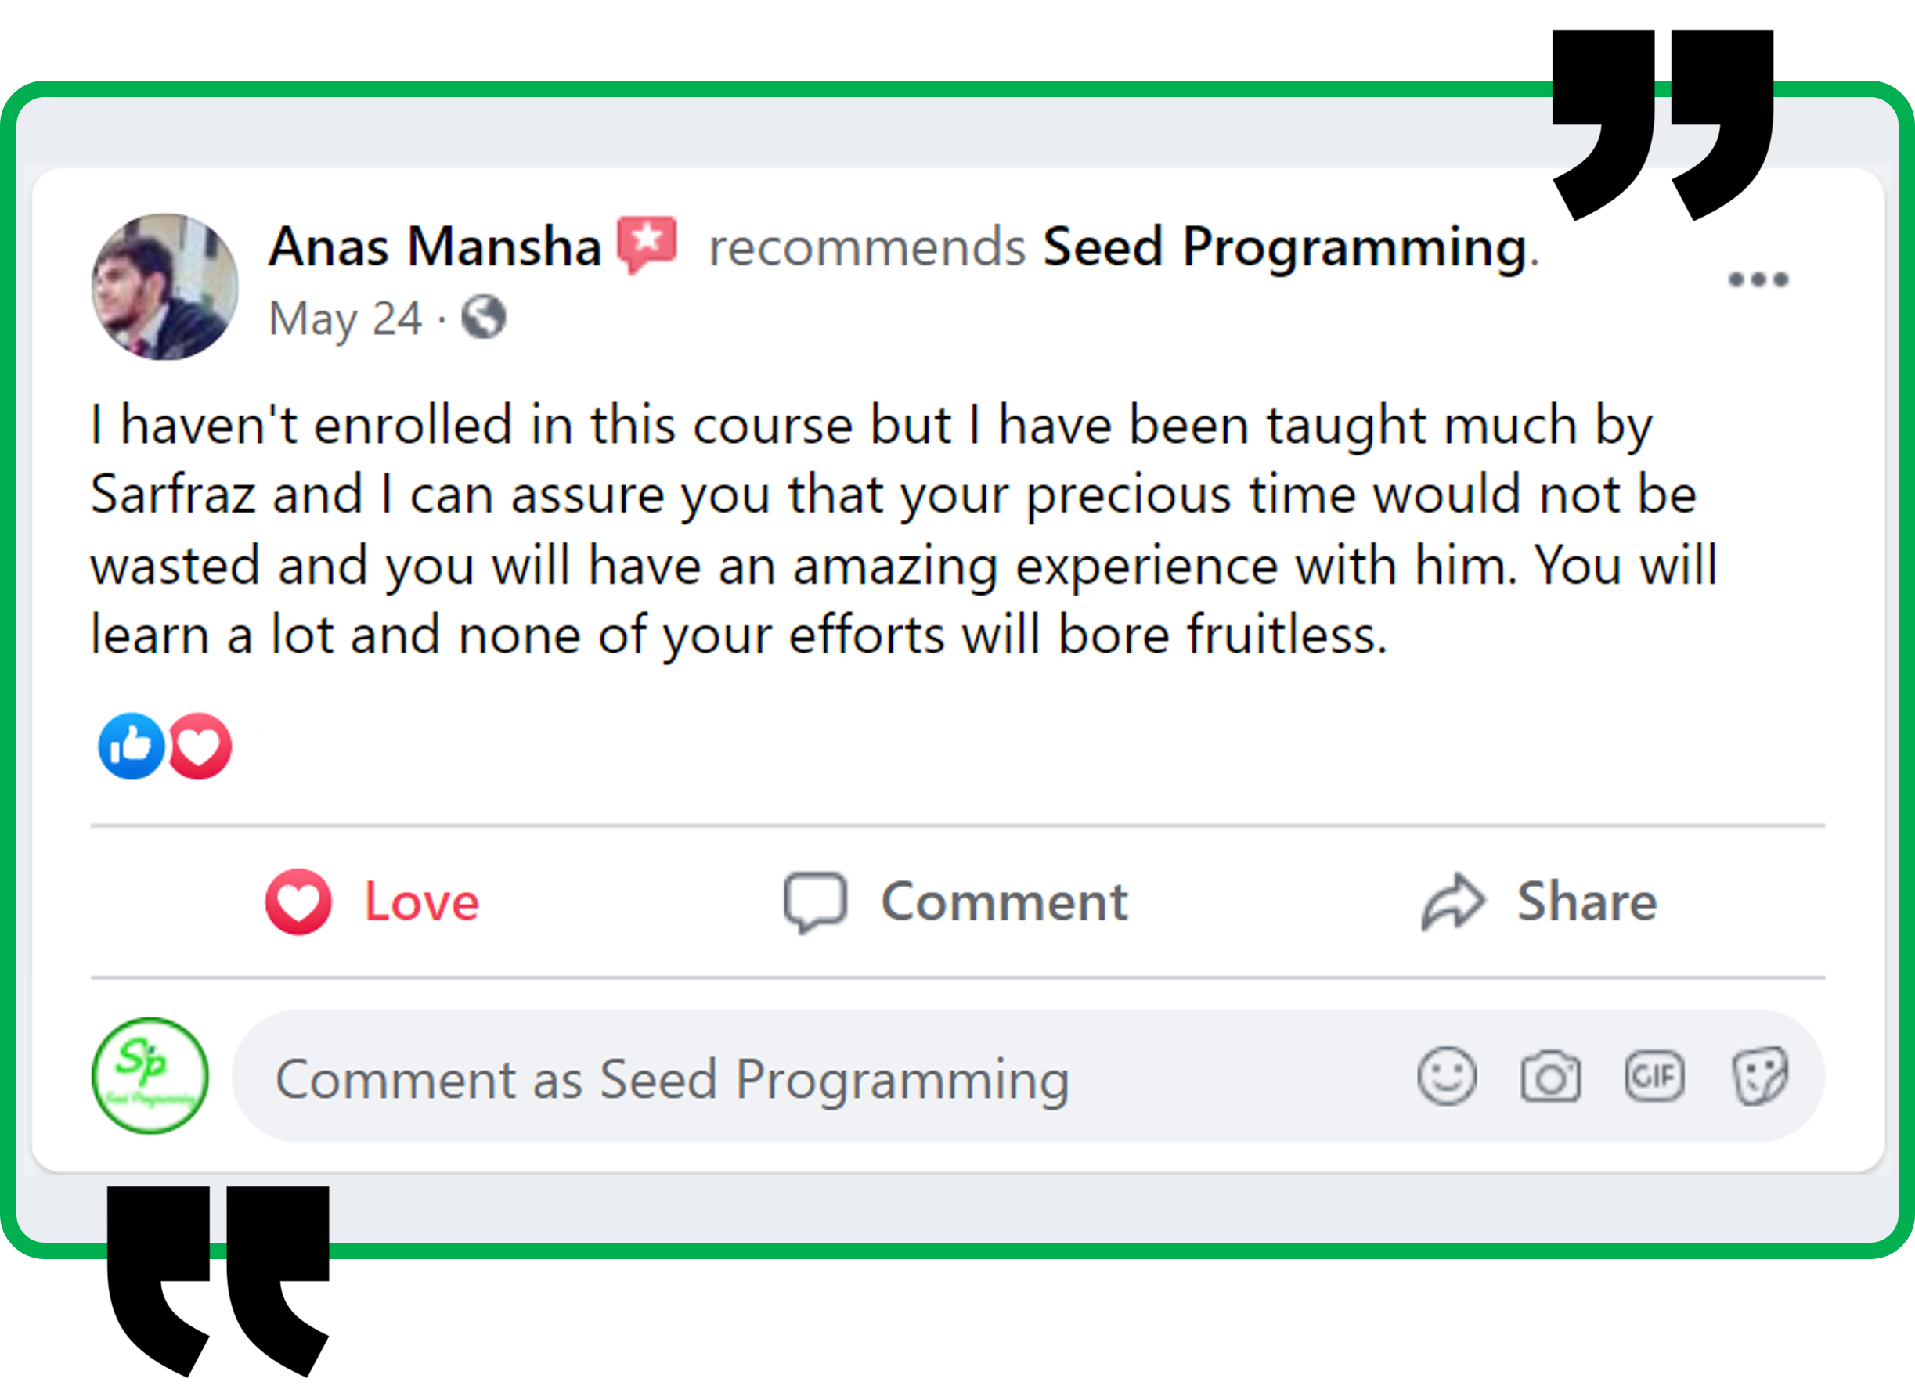Click the curved share arrow icon

pos(1453,902)
